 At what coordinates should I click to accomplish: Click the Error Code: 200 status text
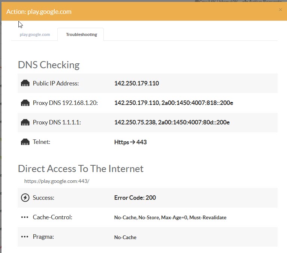[135, 198]
